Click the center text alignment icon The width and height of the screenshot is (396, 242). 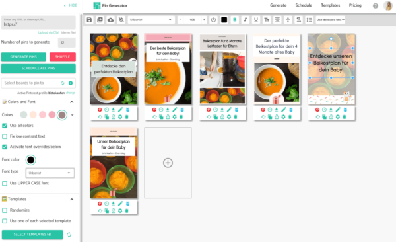[x=277, y=20]
